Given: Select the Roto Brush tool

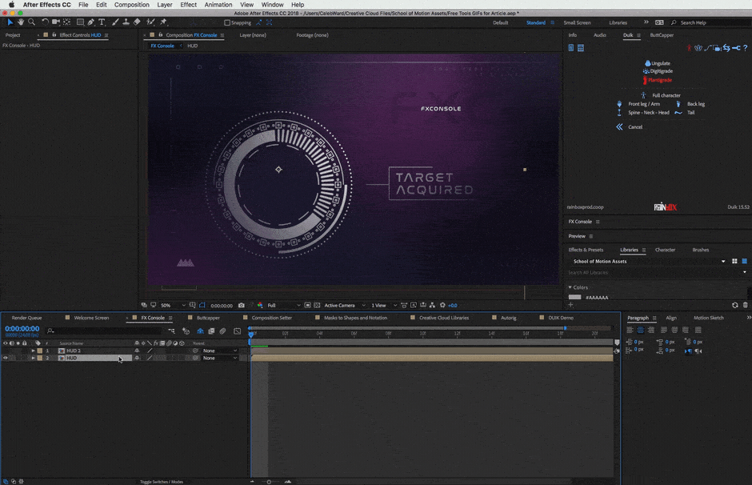Looking at the screenshot, I should pos(150,22).
